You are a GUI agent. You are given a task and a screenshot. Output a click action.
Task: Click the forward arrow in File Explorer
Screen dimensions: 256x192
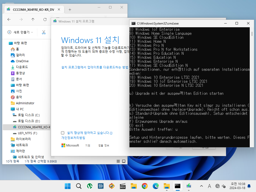click(21, 19)
